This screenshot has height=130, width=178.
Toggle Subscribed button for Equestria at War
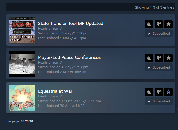tap(159, 101)
